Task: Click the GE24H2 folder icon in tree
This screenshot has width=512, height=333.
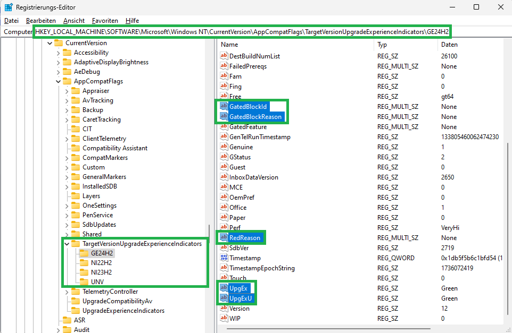Action: [x=84, y=253]
